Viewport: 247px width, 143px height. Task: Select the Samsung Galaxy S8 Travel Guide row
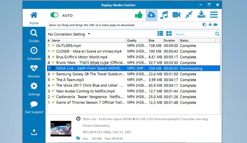[x=134, y=74]
